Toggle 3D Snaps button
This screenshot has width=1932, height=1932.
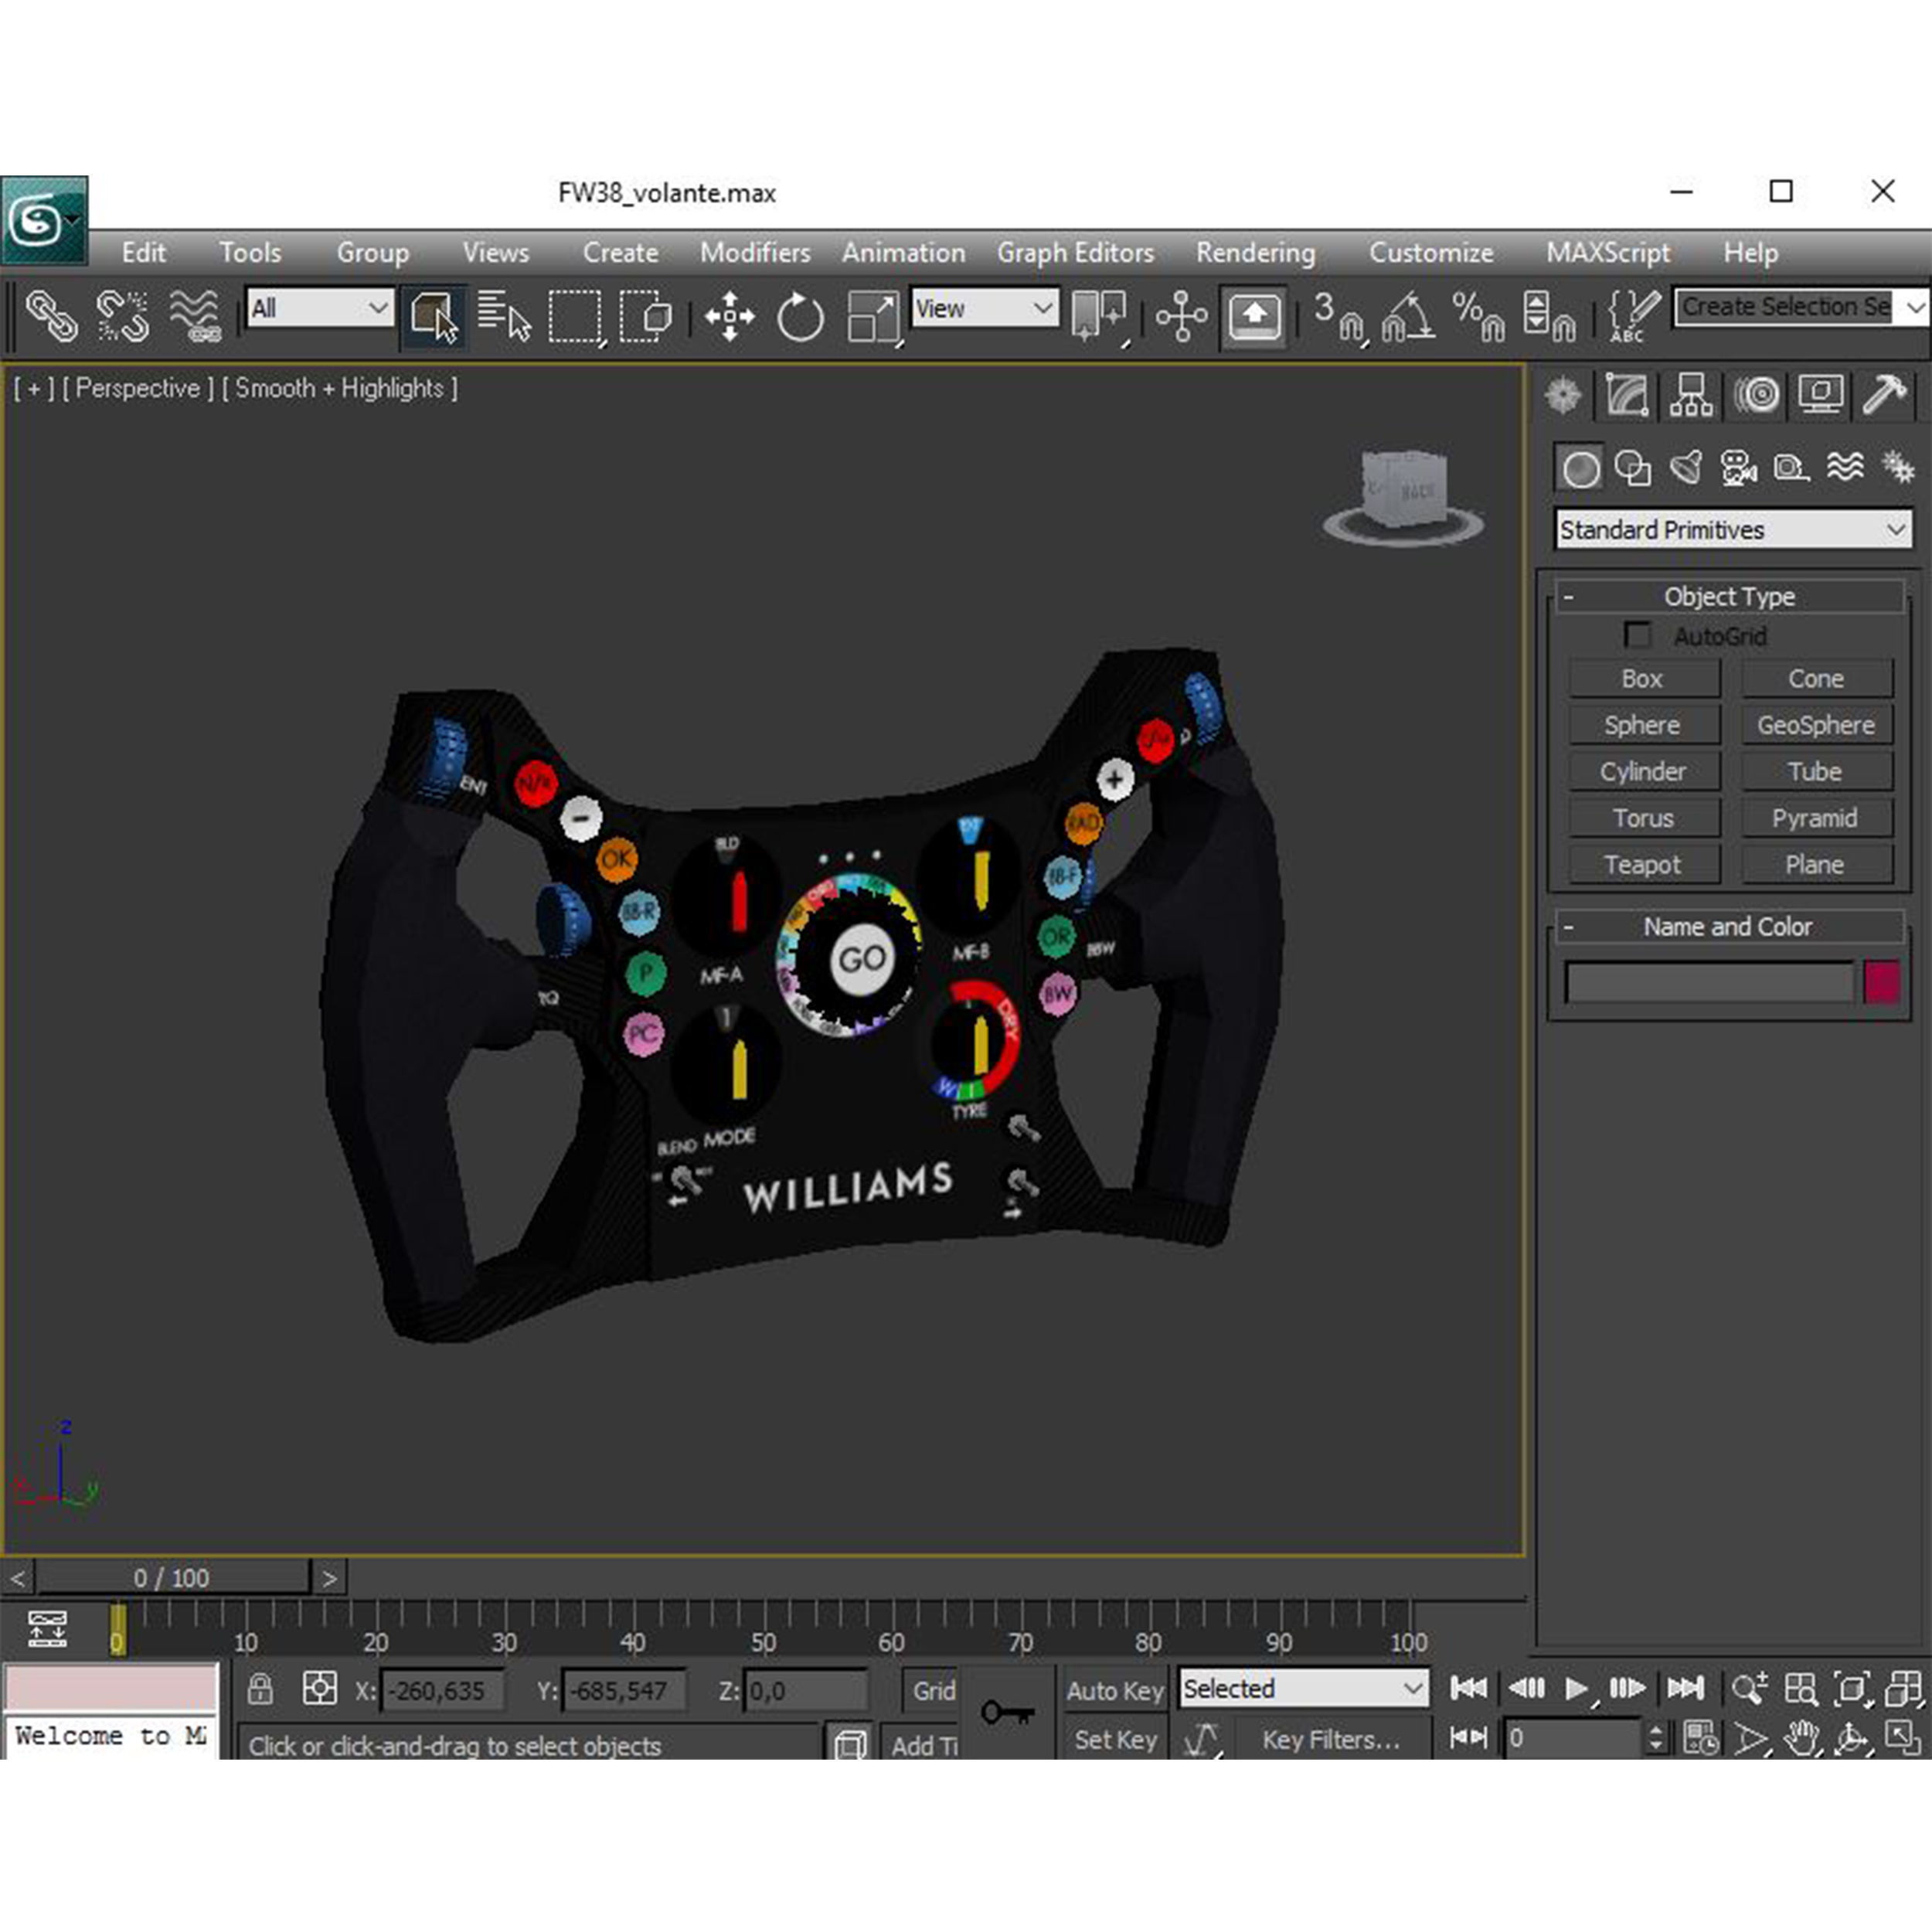[x=1340, y=317]
